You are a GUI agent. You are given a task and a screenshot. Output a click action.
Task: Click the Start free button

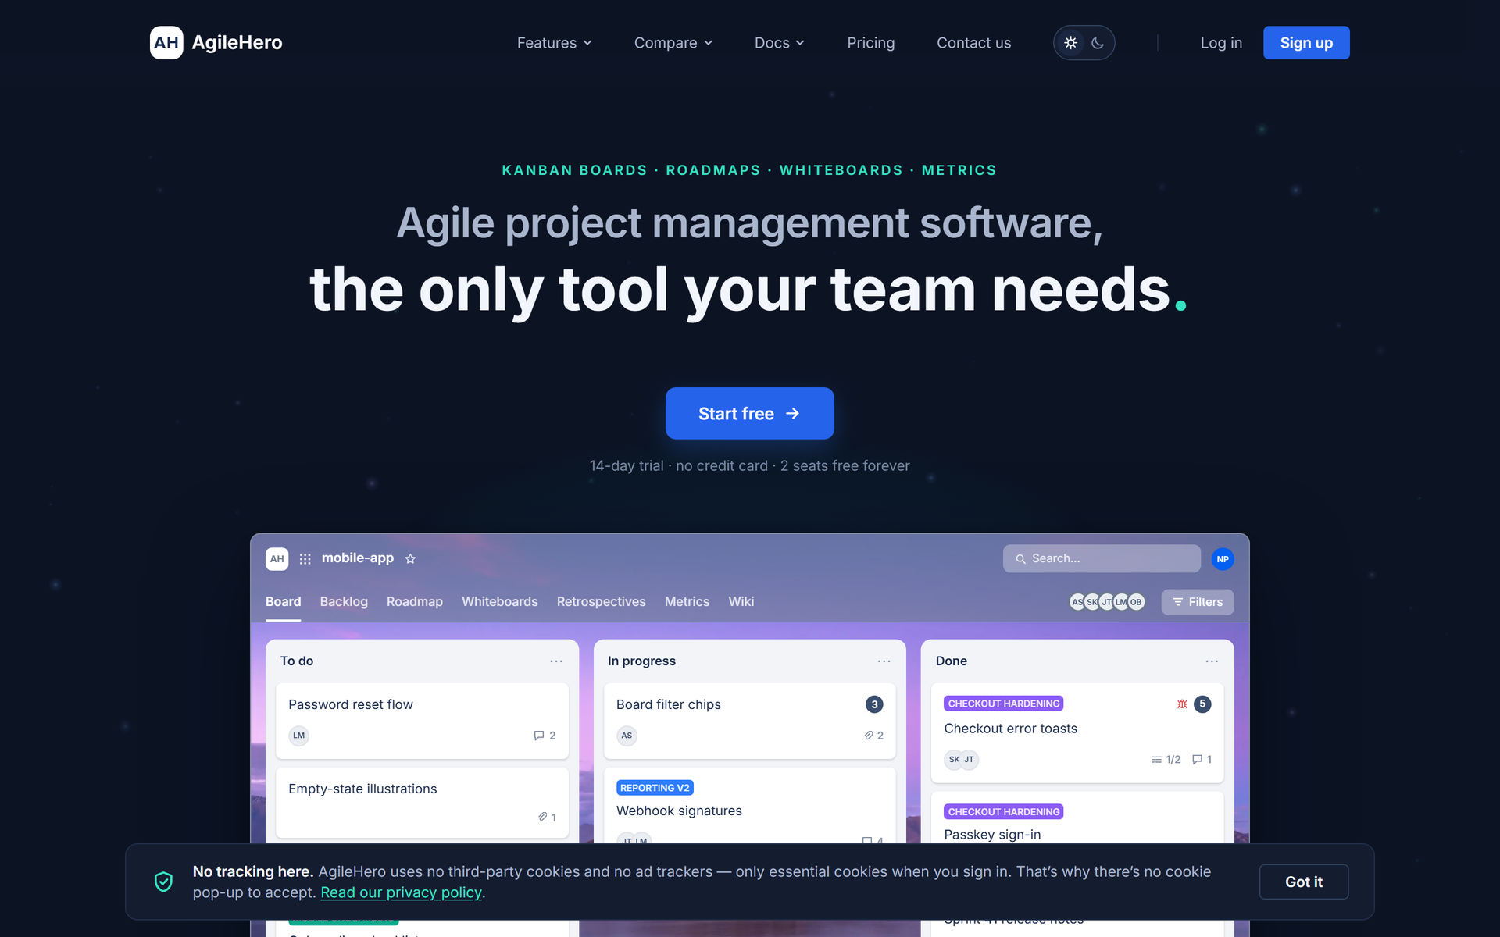click(749, 413)
